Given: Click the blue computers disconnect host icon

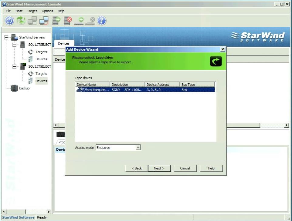Looking at the screenshot, I should (44, 21).
